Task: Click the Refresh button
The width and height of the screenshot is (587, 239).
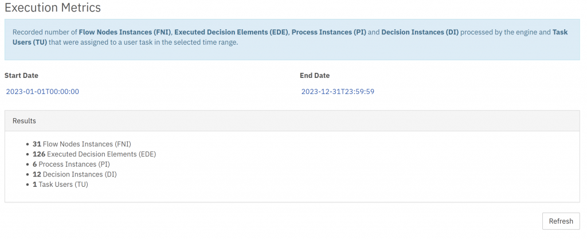Action: [561, 221]
